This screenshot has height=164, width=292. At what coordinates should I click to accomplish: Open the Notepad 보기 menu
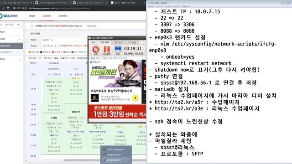point(177,6)
